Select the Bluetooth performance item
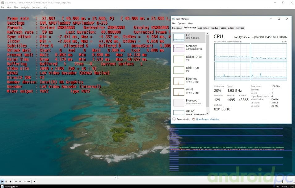 (189, 103)
